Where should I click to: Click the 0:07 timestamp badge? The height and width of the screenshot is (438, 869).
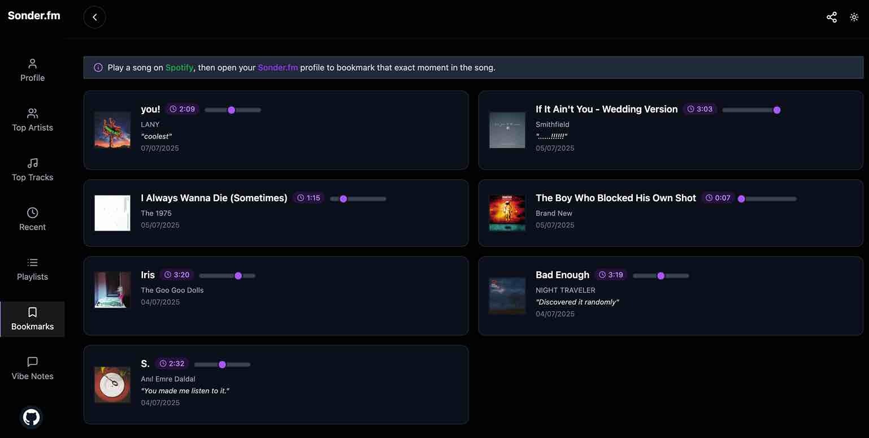(x=718, y=198)
